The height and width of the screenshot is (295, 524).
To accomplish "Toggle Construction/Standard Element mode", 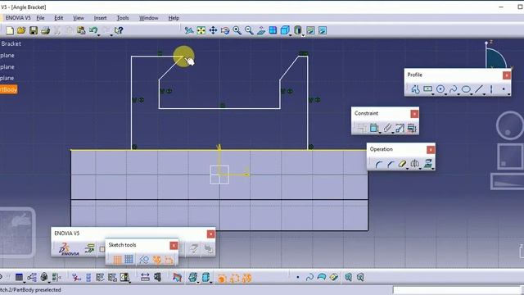I will tap(144, 260).
